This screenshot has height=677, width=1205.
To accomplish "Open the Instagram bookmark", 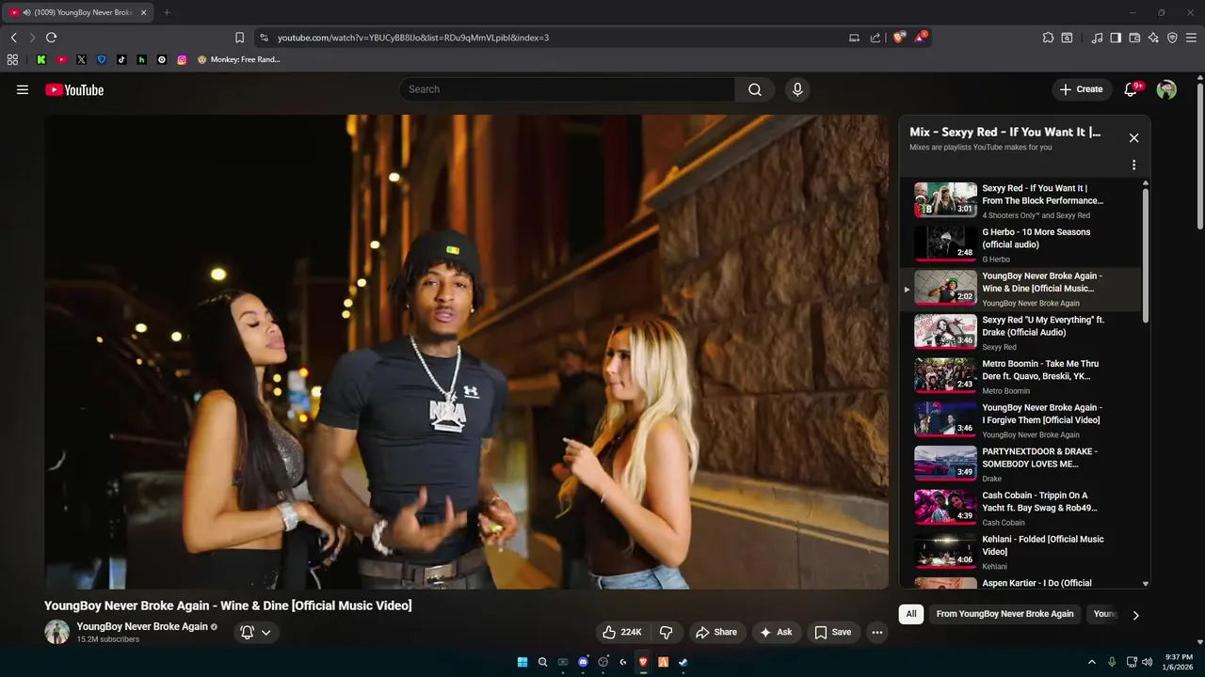I will [182, 59].
